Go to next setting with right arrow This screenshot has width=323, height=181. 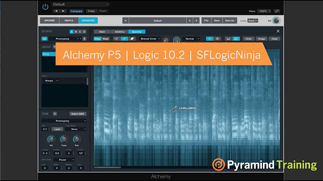63,11
